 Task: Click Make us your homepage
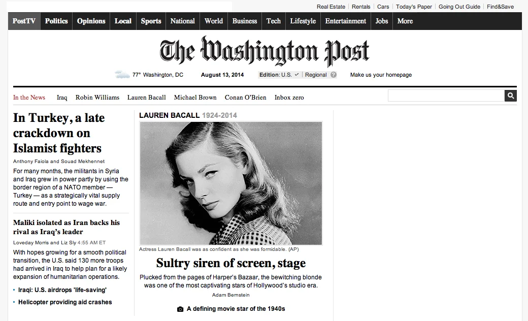[381, 75]
